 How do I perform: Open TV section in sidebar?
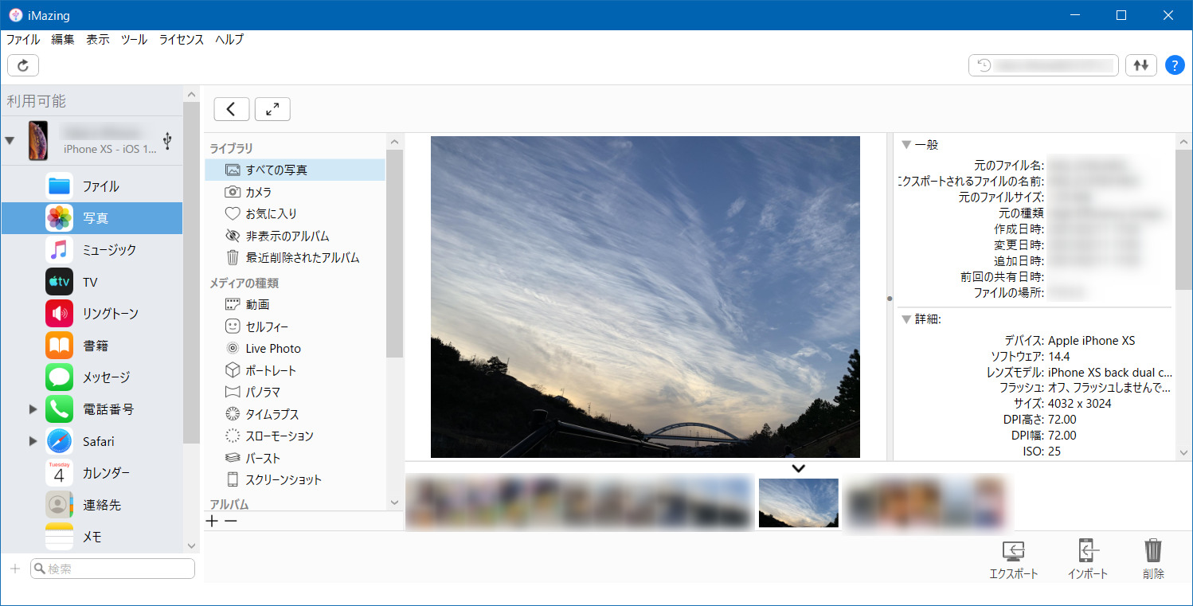pyautogui.click(x=92, y=282)
